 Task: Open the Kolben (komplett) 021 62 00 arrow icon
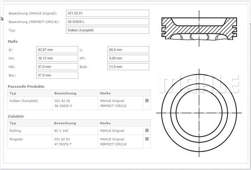[x=147, y=100]
